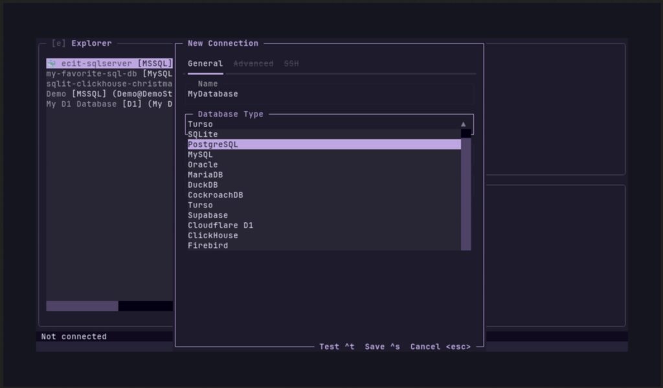Pick Firebird database type
This screenshot has height=388, width=663.
pyautogui.click(x=208, y=245)
